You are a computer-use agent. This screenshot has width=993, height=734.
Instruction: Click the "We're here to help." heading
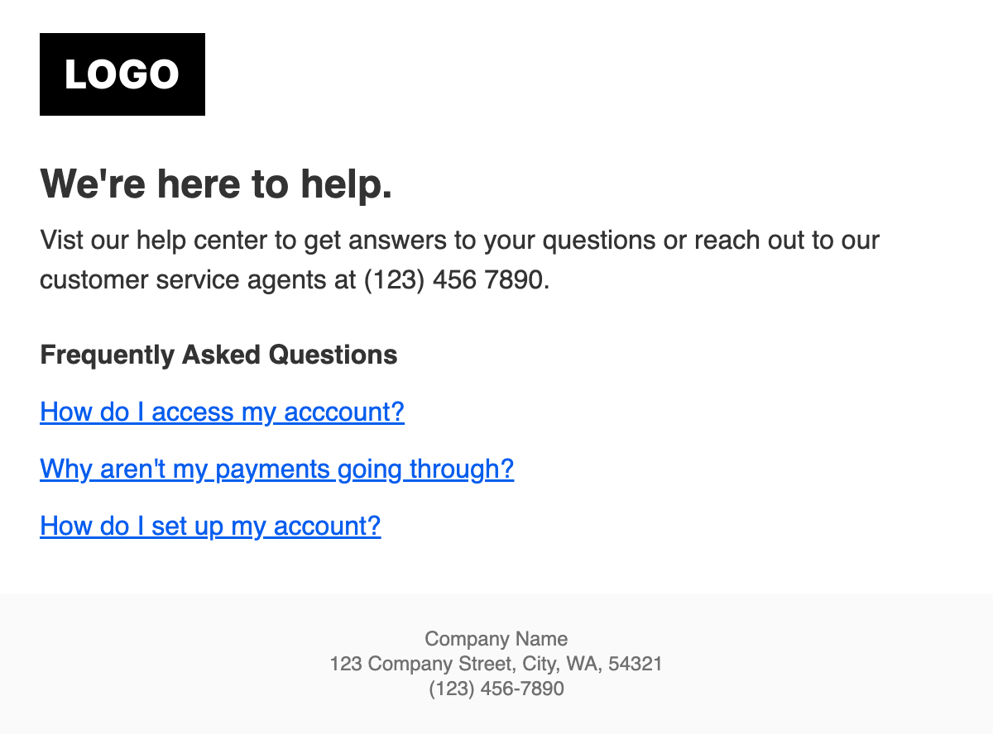click(216, 183)
